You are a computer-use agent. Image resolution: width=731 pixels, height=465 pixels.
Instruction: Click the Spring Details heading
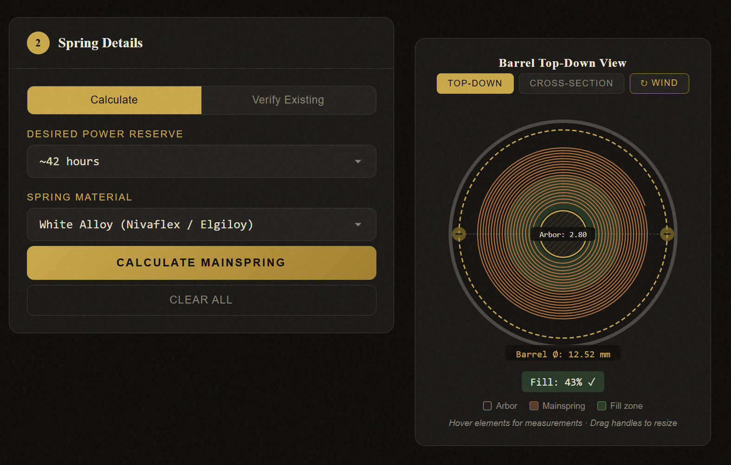click(x=100, y=43)
